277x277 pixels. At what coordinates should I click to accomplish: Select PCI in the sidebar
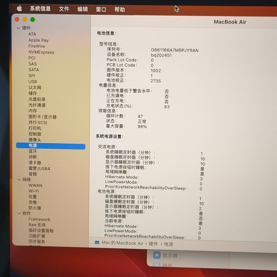pyautogui.click(x=32, y=58)
